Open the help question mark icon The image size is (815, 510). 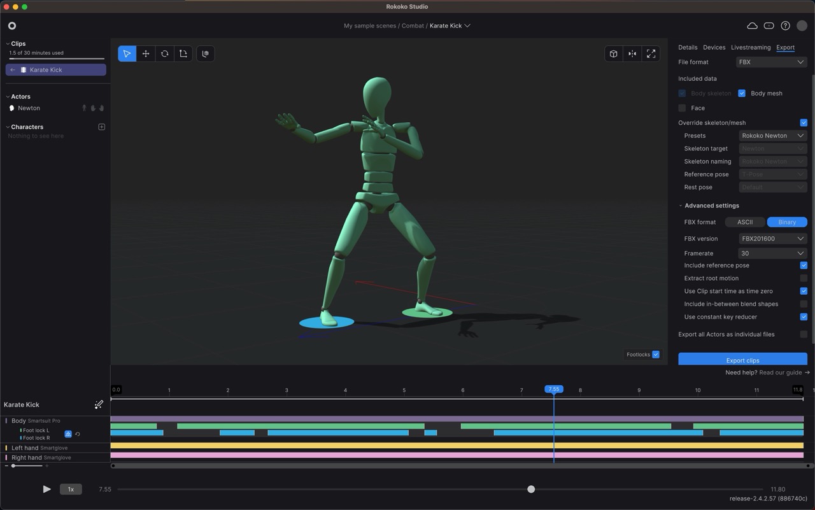pos(785,25)
